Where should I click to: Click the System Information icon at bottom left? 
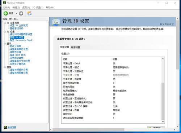pyautogui.click(x=5, y=127)
